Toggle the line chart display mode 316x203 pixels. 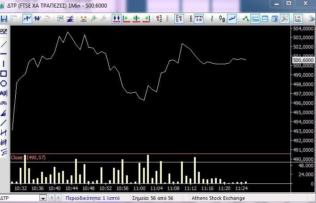tap(232, 19)
